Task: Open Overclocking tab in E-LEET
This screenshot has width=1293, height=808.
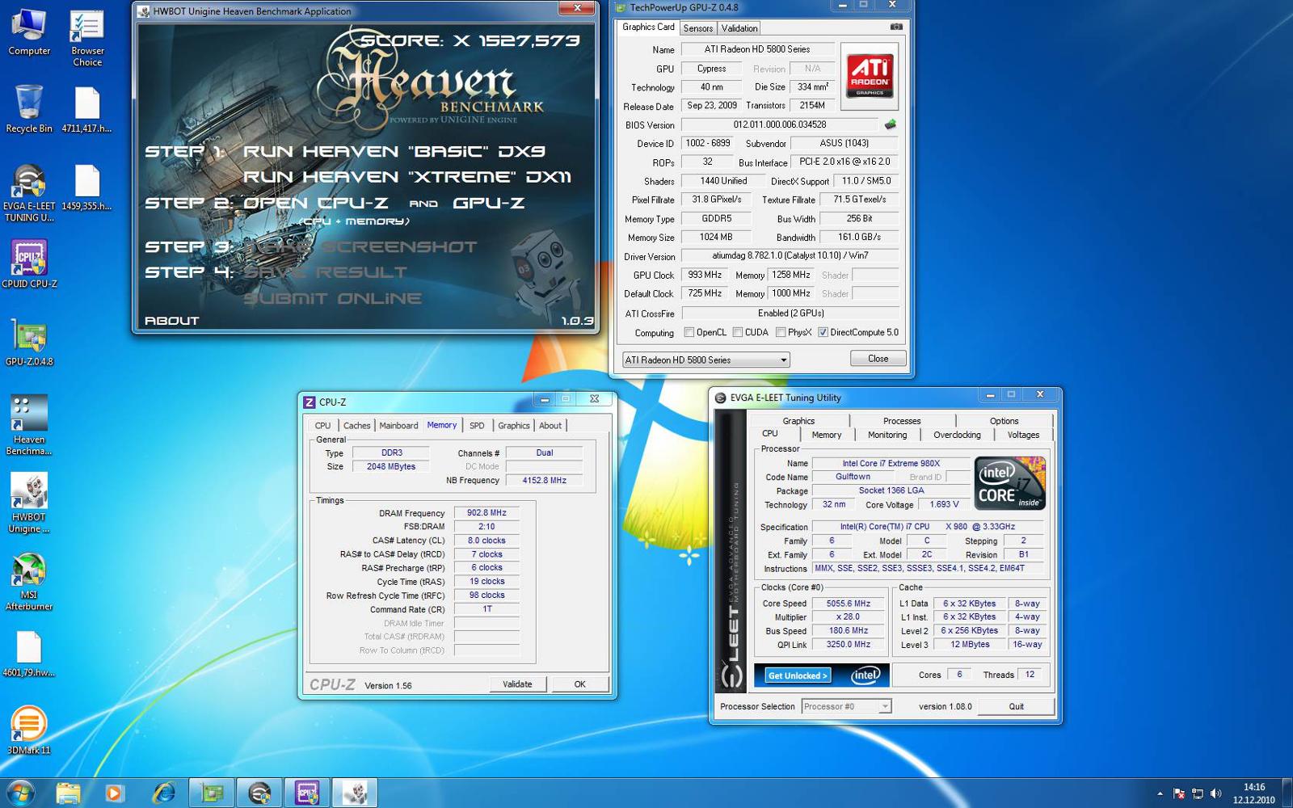Action: [957, 435]
